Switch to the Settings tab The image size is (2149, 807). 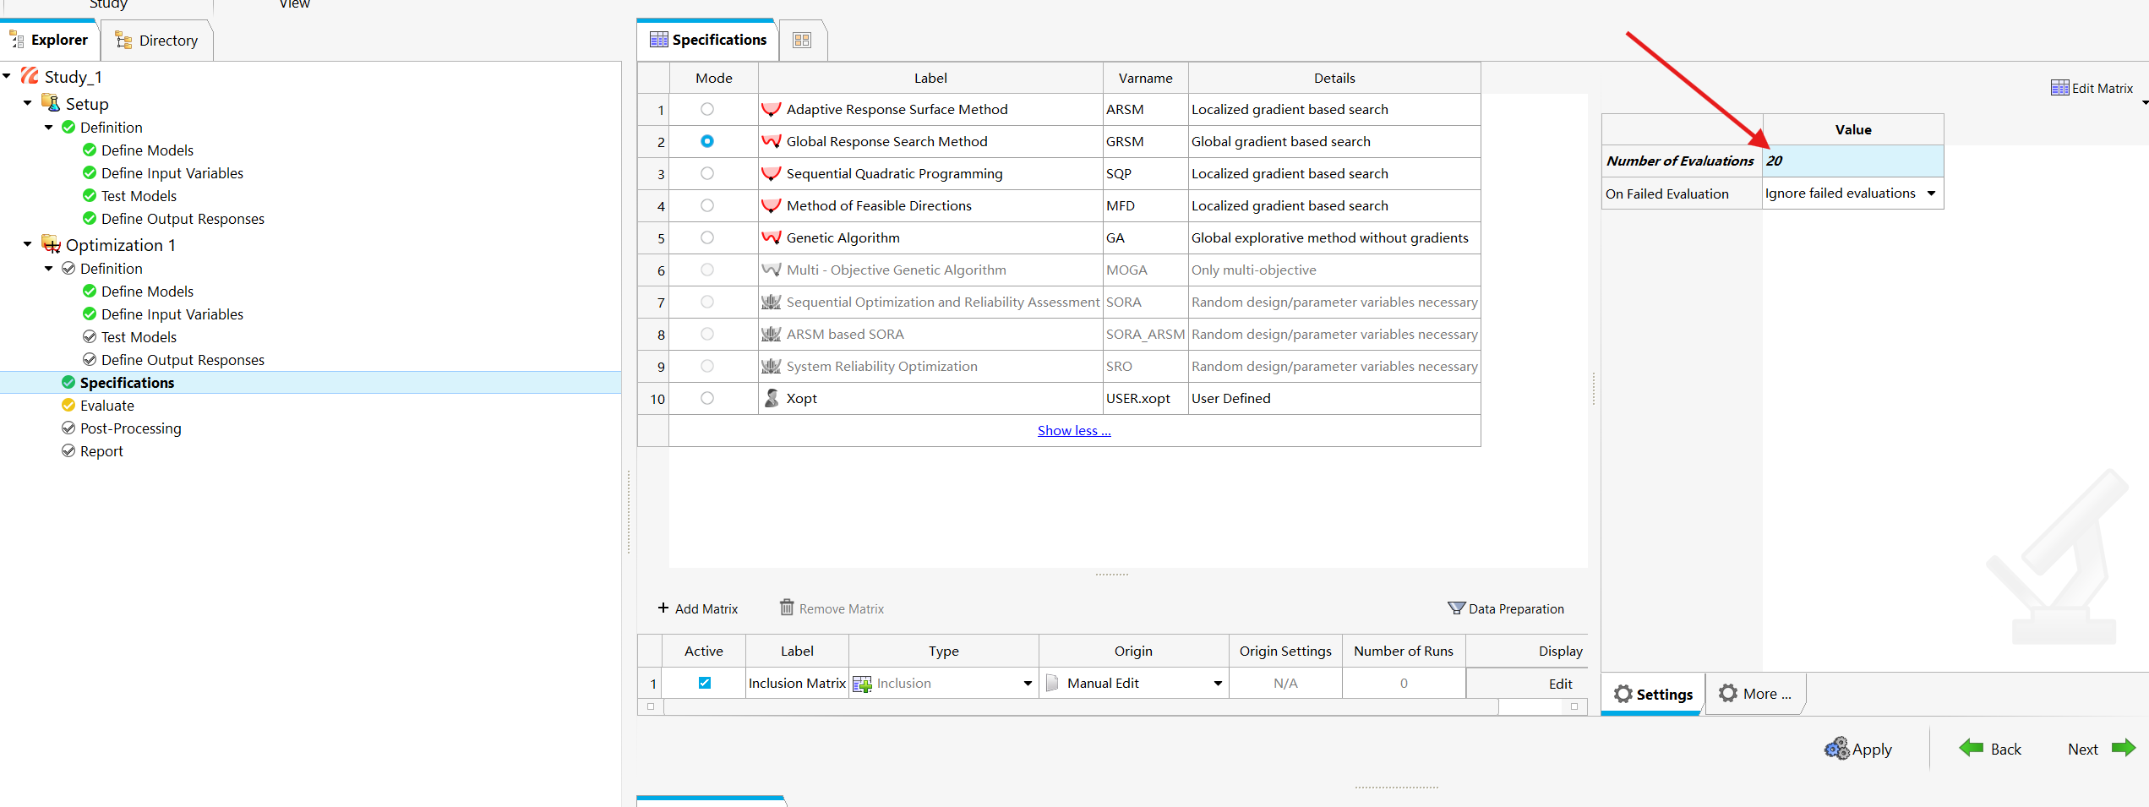[x=1653, y=694]
